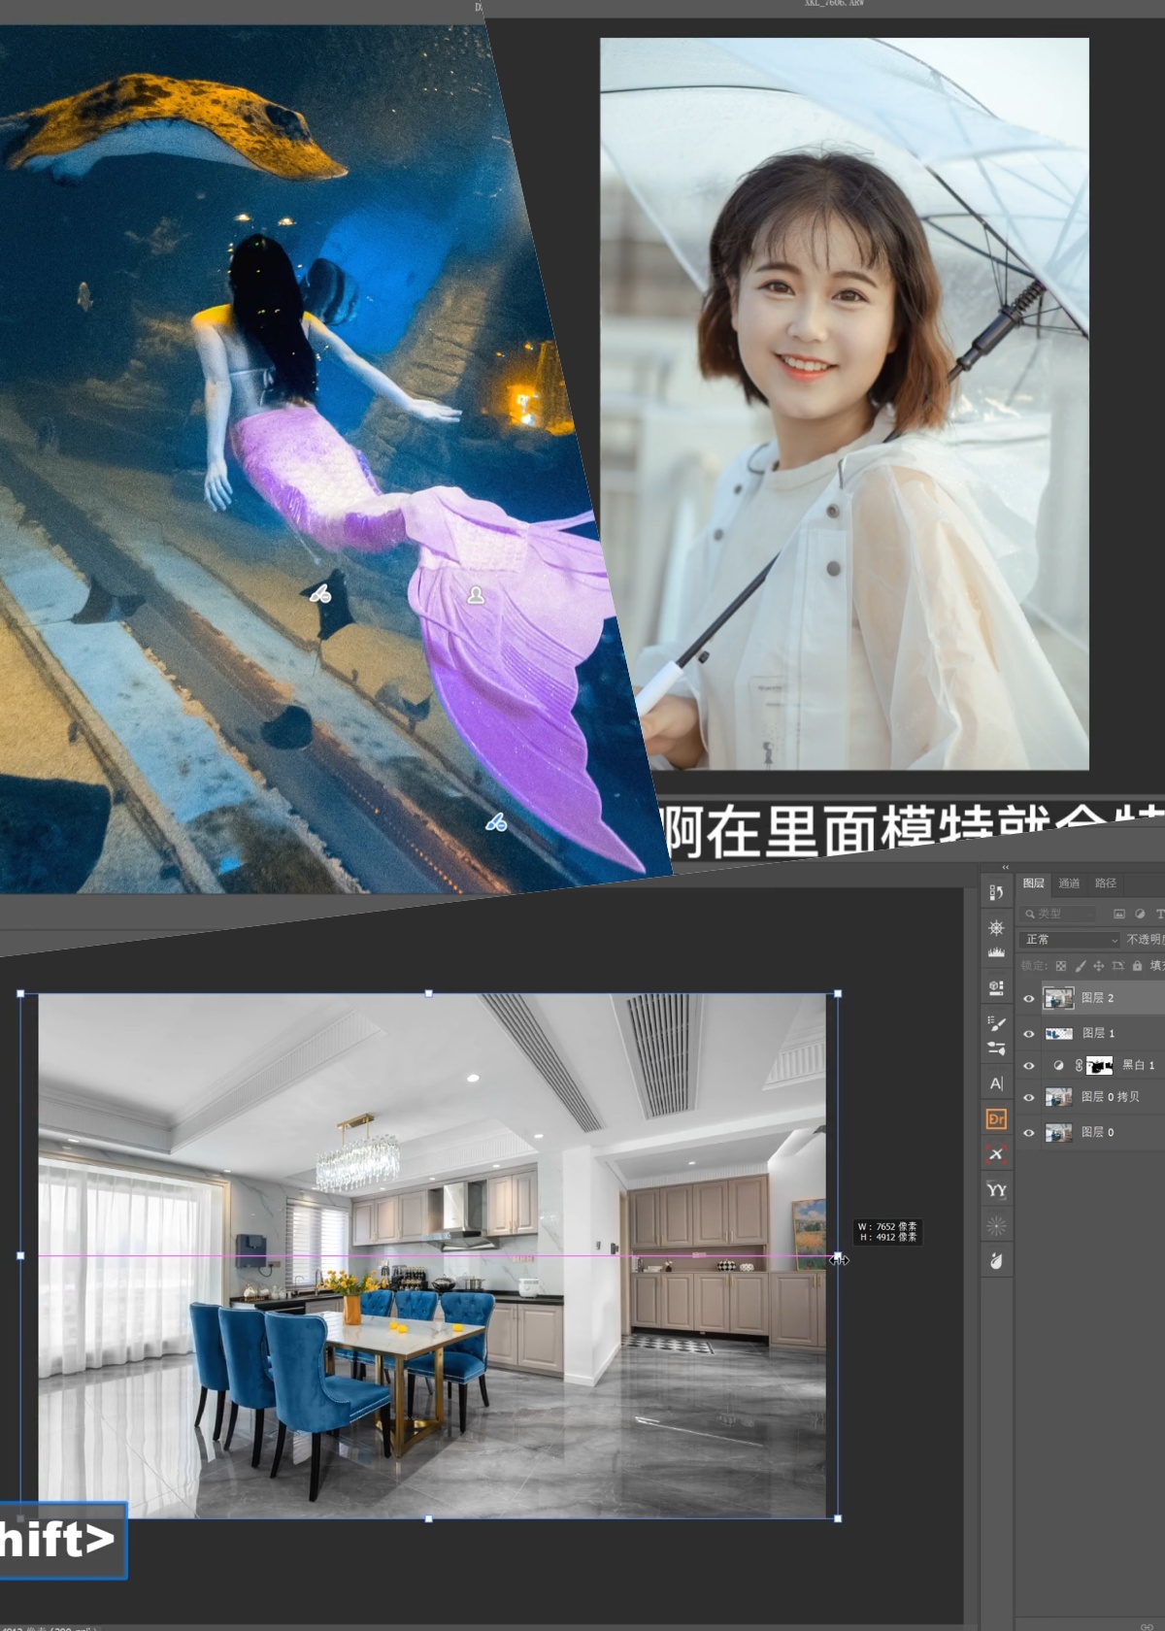Open the red crossed-arrows plugin icon
1165x1631 pixels.
[996, 1154]
